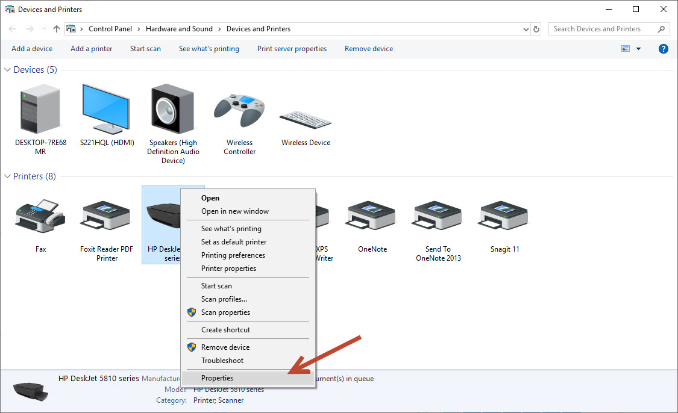Image resolution: width=678 pixels, height=413 pixels.
Task: Open the view options dropdown arrow
Action: coord(639,49)
